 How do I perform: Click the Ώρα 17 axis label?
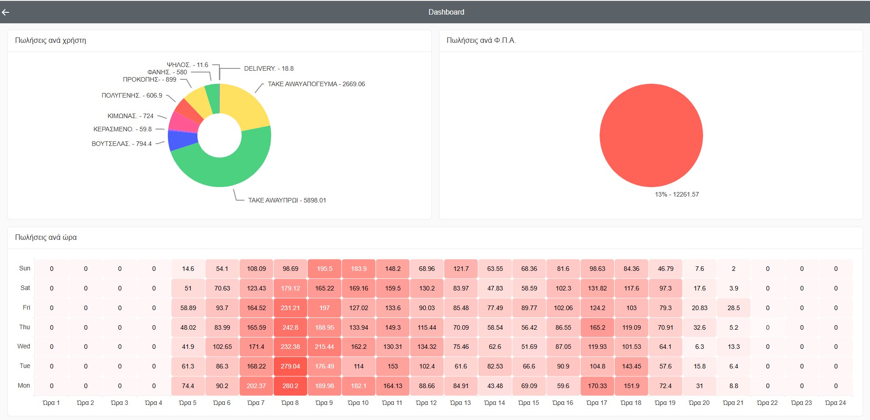click(597, 403)
